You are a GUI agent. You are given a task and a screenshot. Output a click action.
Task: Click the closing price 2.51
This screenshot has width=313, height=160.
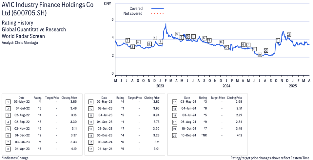coord(239,108)
